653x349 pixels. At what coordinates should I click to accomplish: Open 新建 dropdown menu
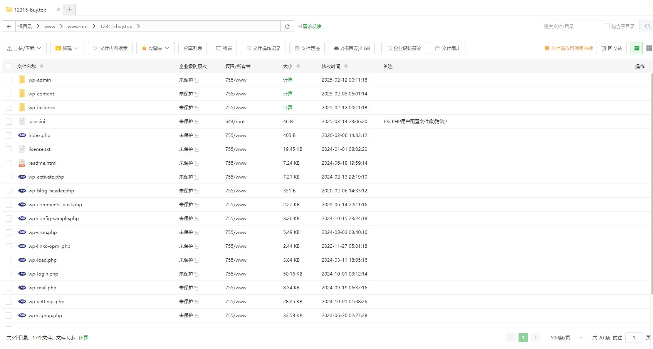(67, 48)
